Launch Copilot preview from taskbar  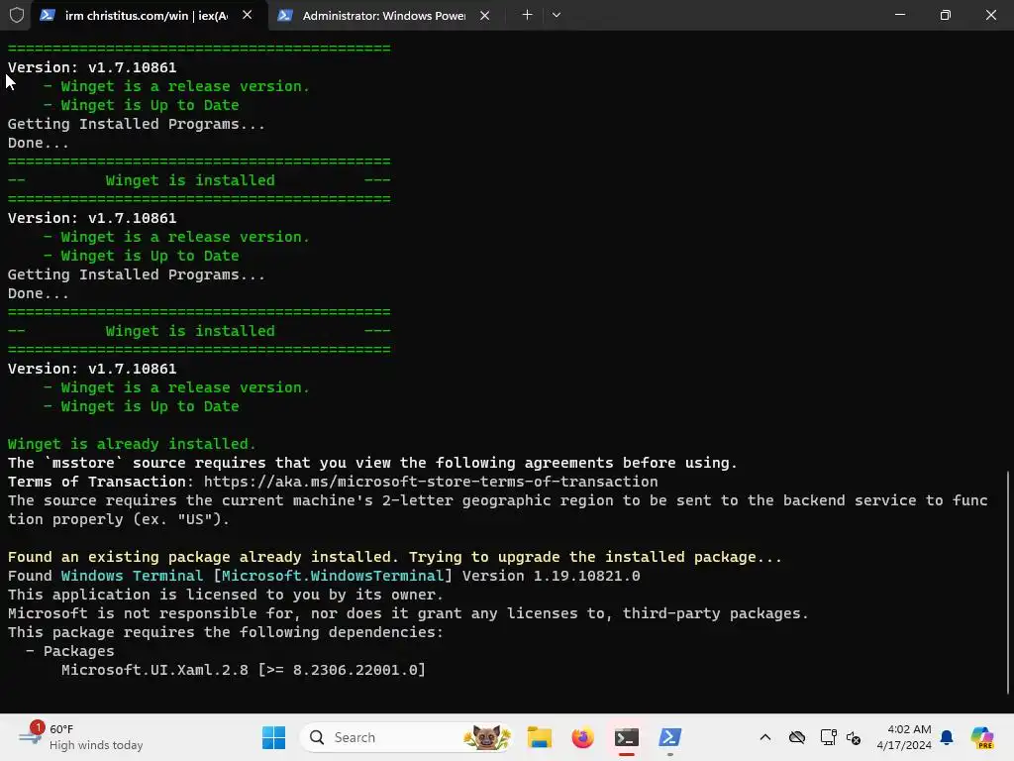click(x=981, y=737)
